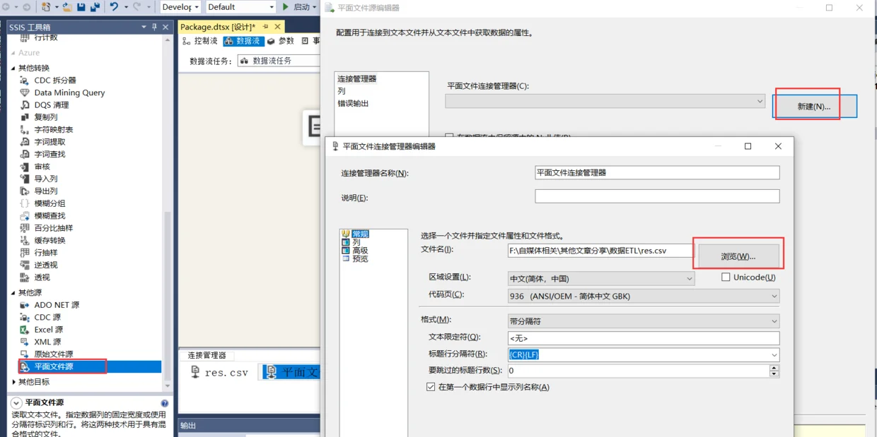Open toolbox item help icon
The height and width of the screenshot is (437, 877).
(x=164, y=403)
